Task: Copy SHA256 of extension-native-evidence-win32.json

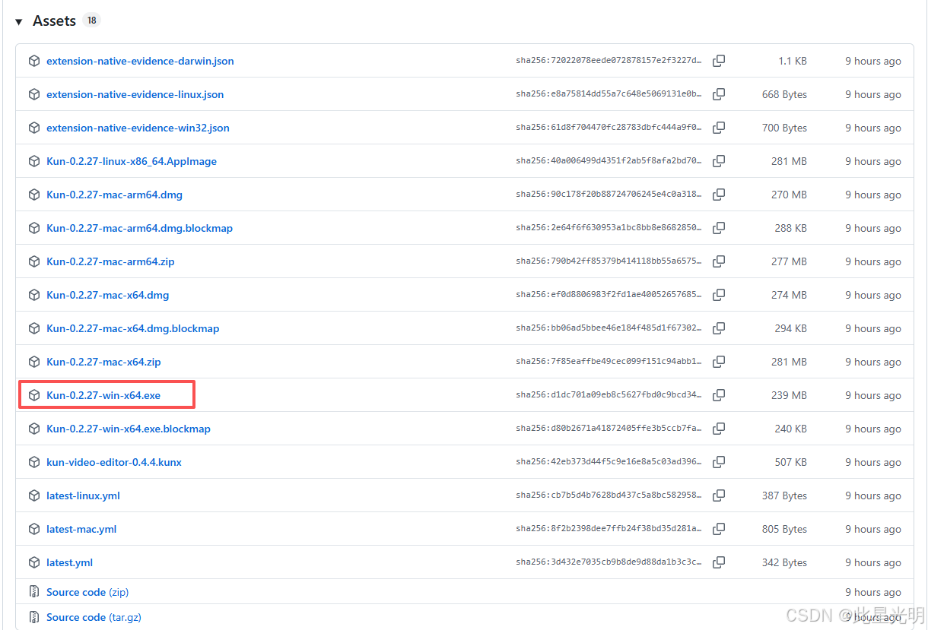Action: 719,128
